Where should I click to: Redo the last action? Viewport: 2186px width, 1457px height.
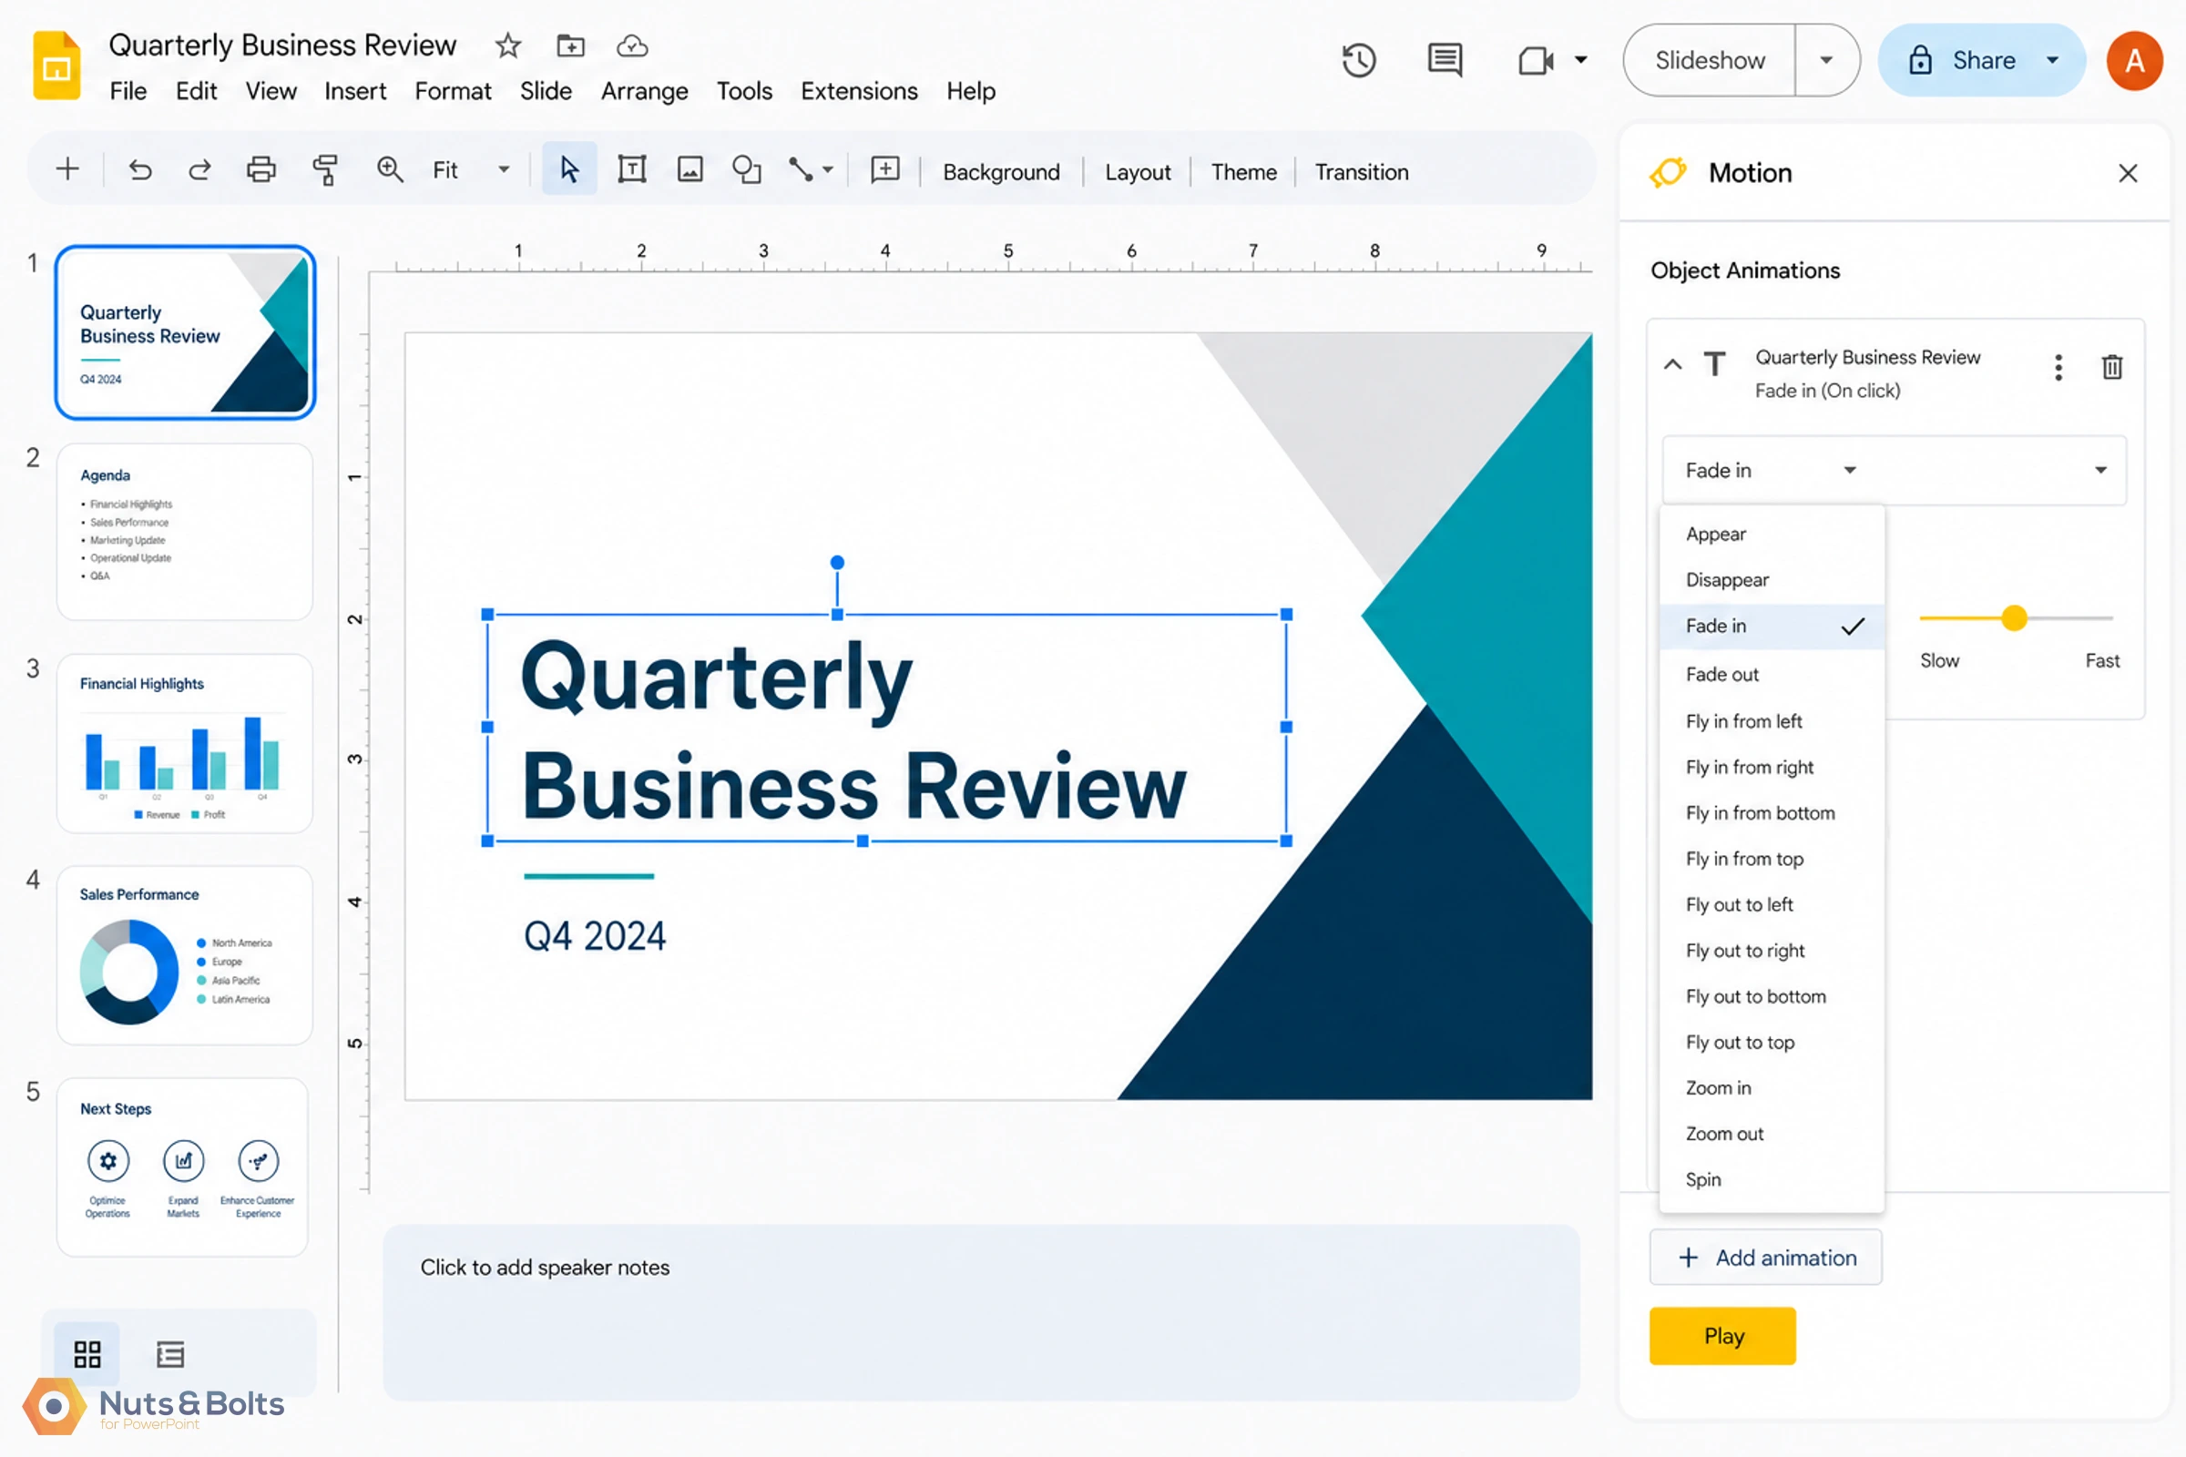(199, 170)
